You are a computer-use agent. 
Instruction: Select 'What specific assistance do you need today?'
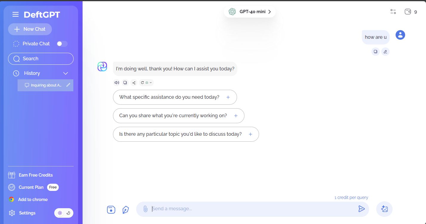pyautogui.click(x=175, y=97)
